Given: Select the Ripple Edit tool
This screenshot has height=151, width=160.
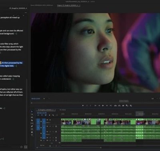Looking at the screenshot, I should click(32, 117).
